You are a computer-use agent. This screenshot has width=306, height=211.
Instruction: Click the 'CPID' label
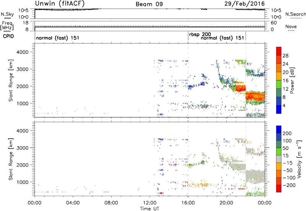(x=8, y=36)
